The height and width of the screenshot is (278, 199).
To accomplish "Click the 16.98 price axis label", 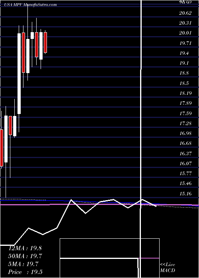I will (x=185, y=133).
